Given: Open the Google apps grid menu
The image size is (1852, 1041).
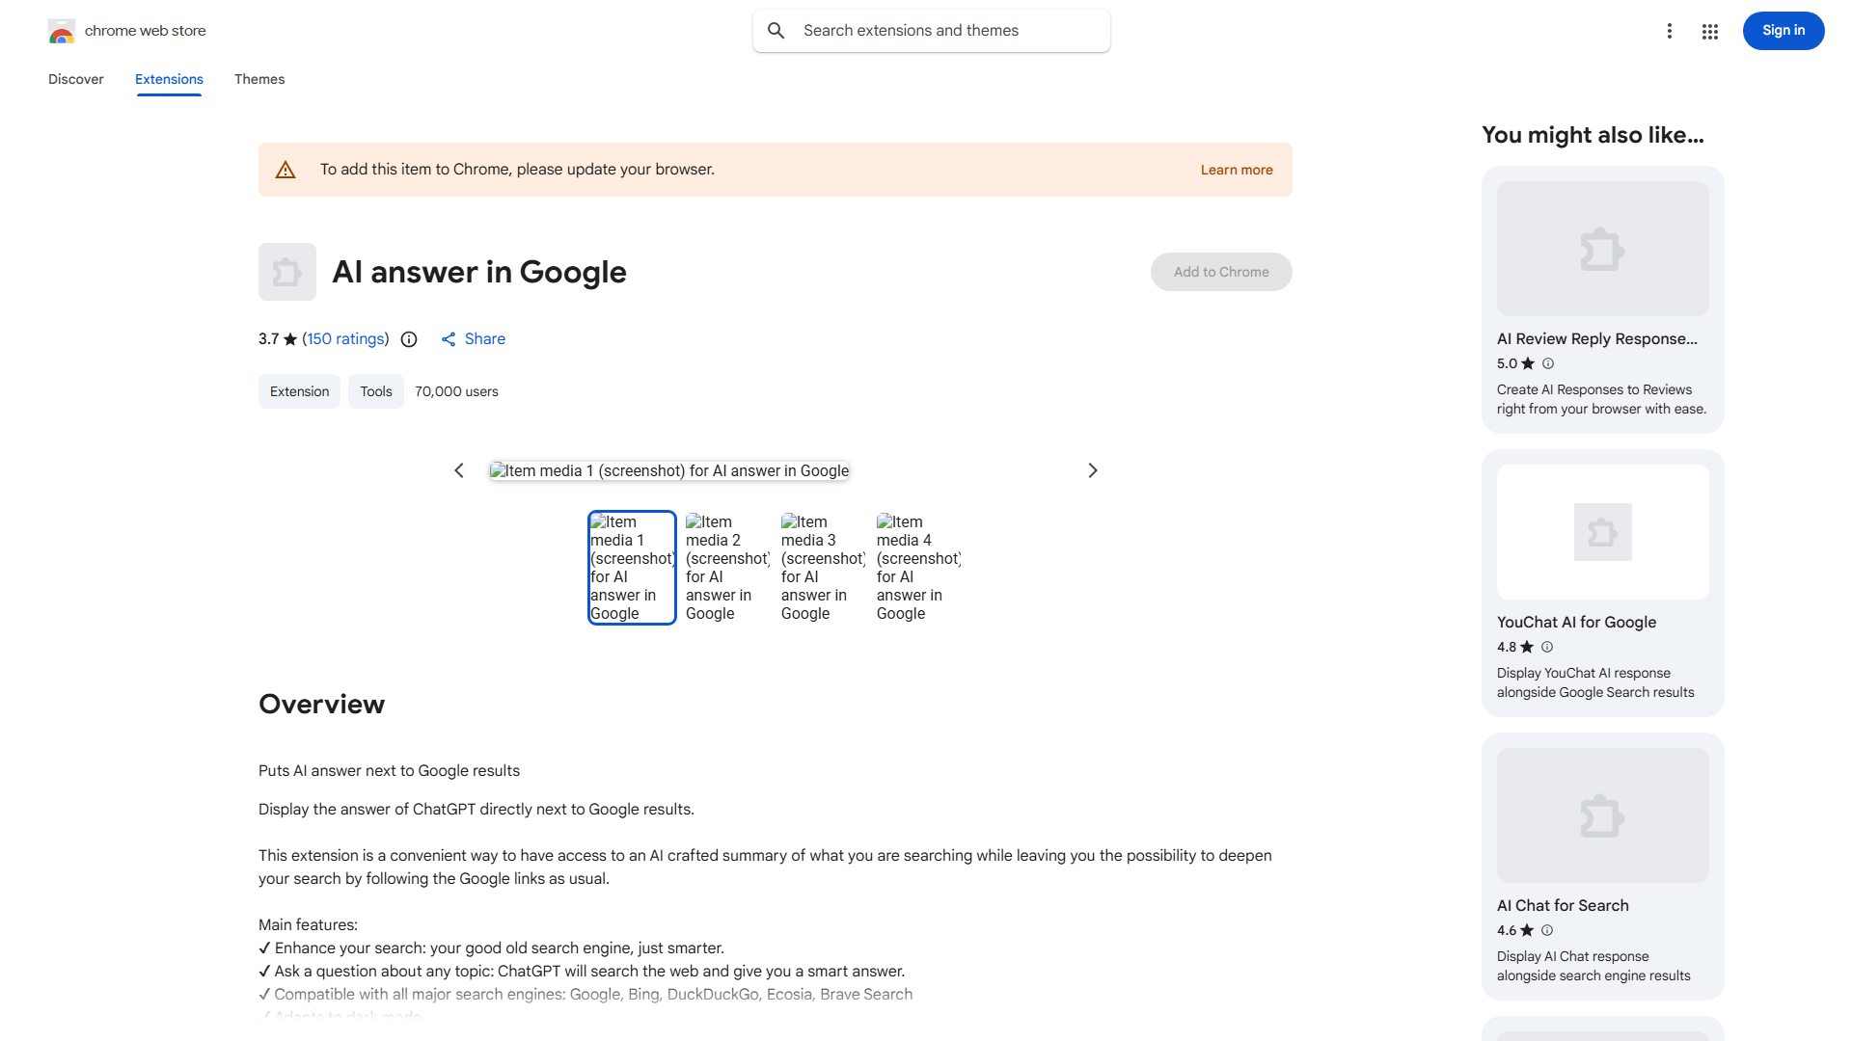Looking at the screenshot, I should (x=1709, y=31).
